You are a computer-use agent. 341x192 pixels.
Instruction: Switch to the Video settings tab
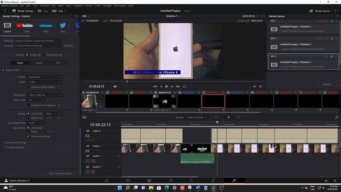click(x=20, y=63)
